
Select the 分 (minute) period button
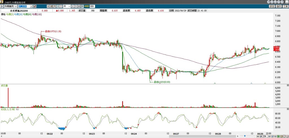click(x=58, y=6)
